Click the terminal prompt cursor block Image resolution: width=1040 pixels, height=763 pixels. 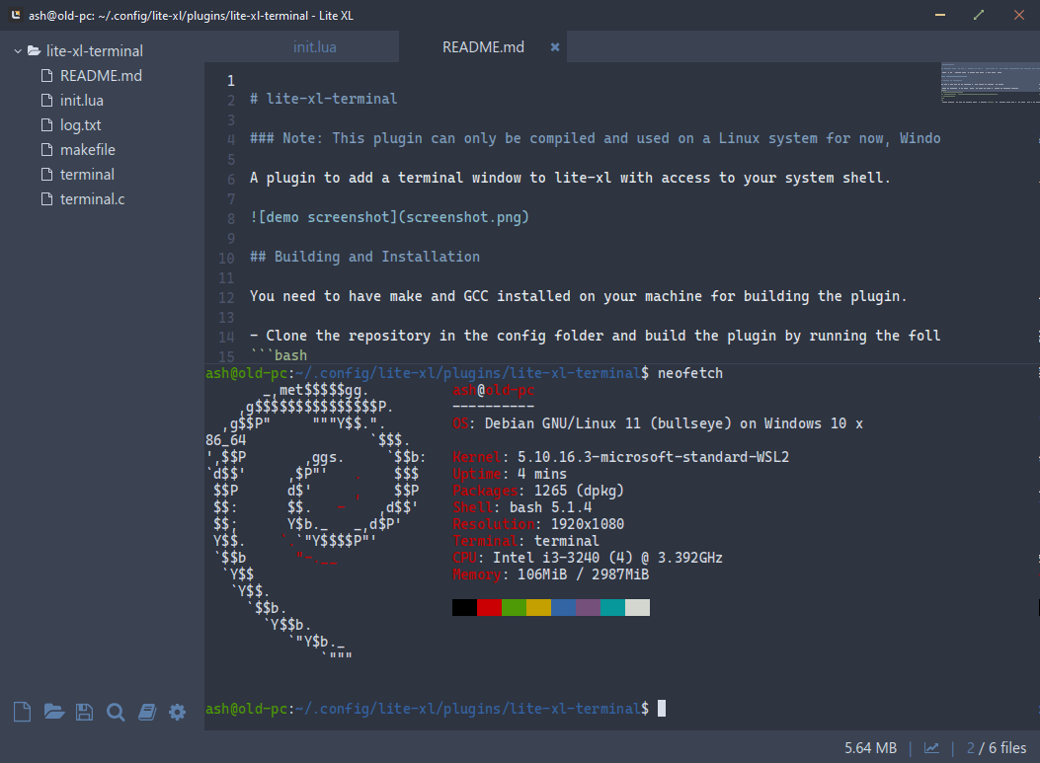tap(662, 709)
